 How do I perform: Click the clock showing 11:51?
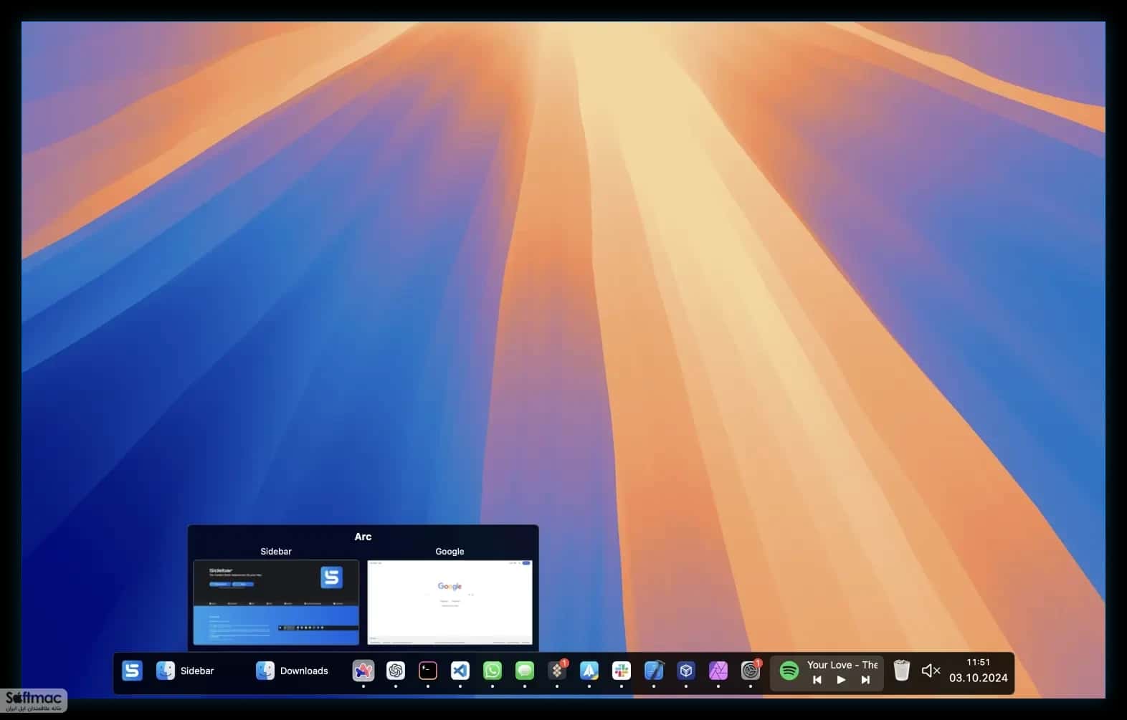[978, 662]
